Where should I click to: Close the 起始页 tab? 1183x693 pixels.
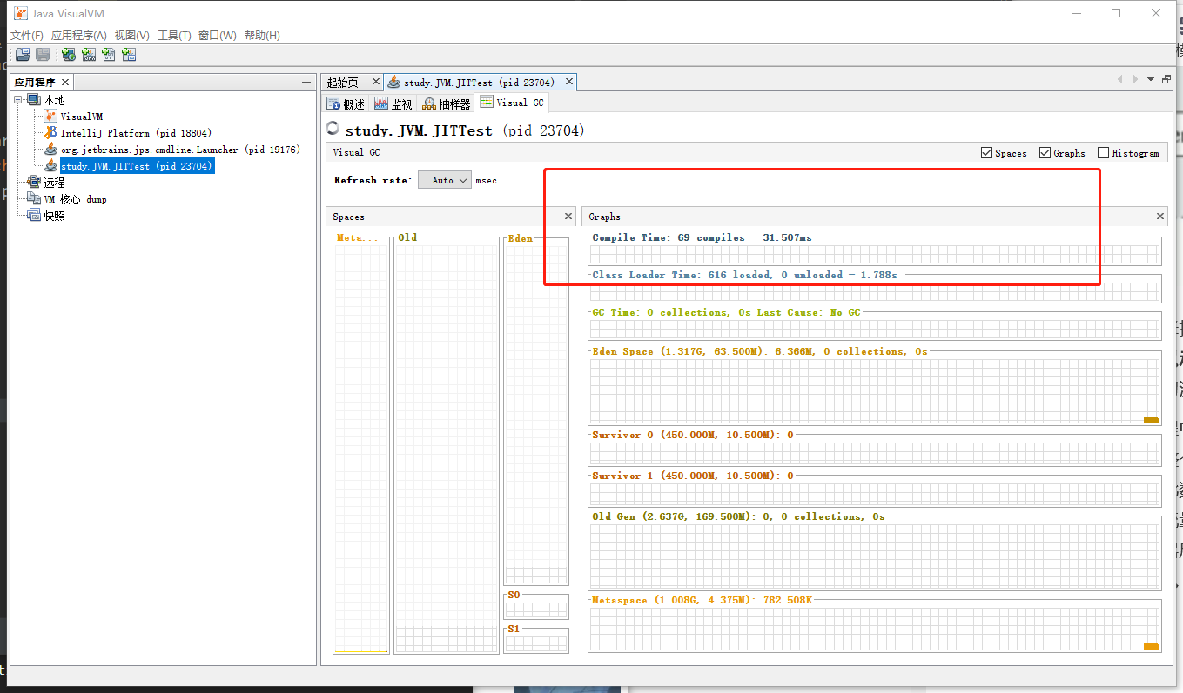click(376, 82)
